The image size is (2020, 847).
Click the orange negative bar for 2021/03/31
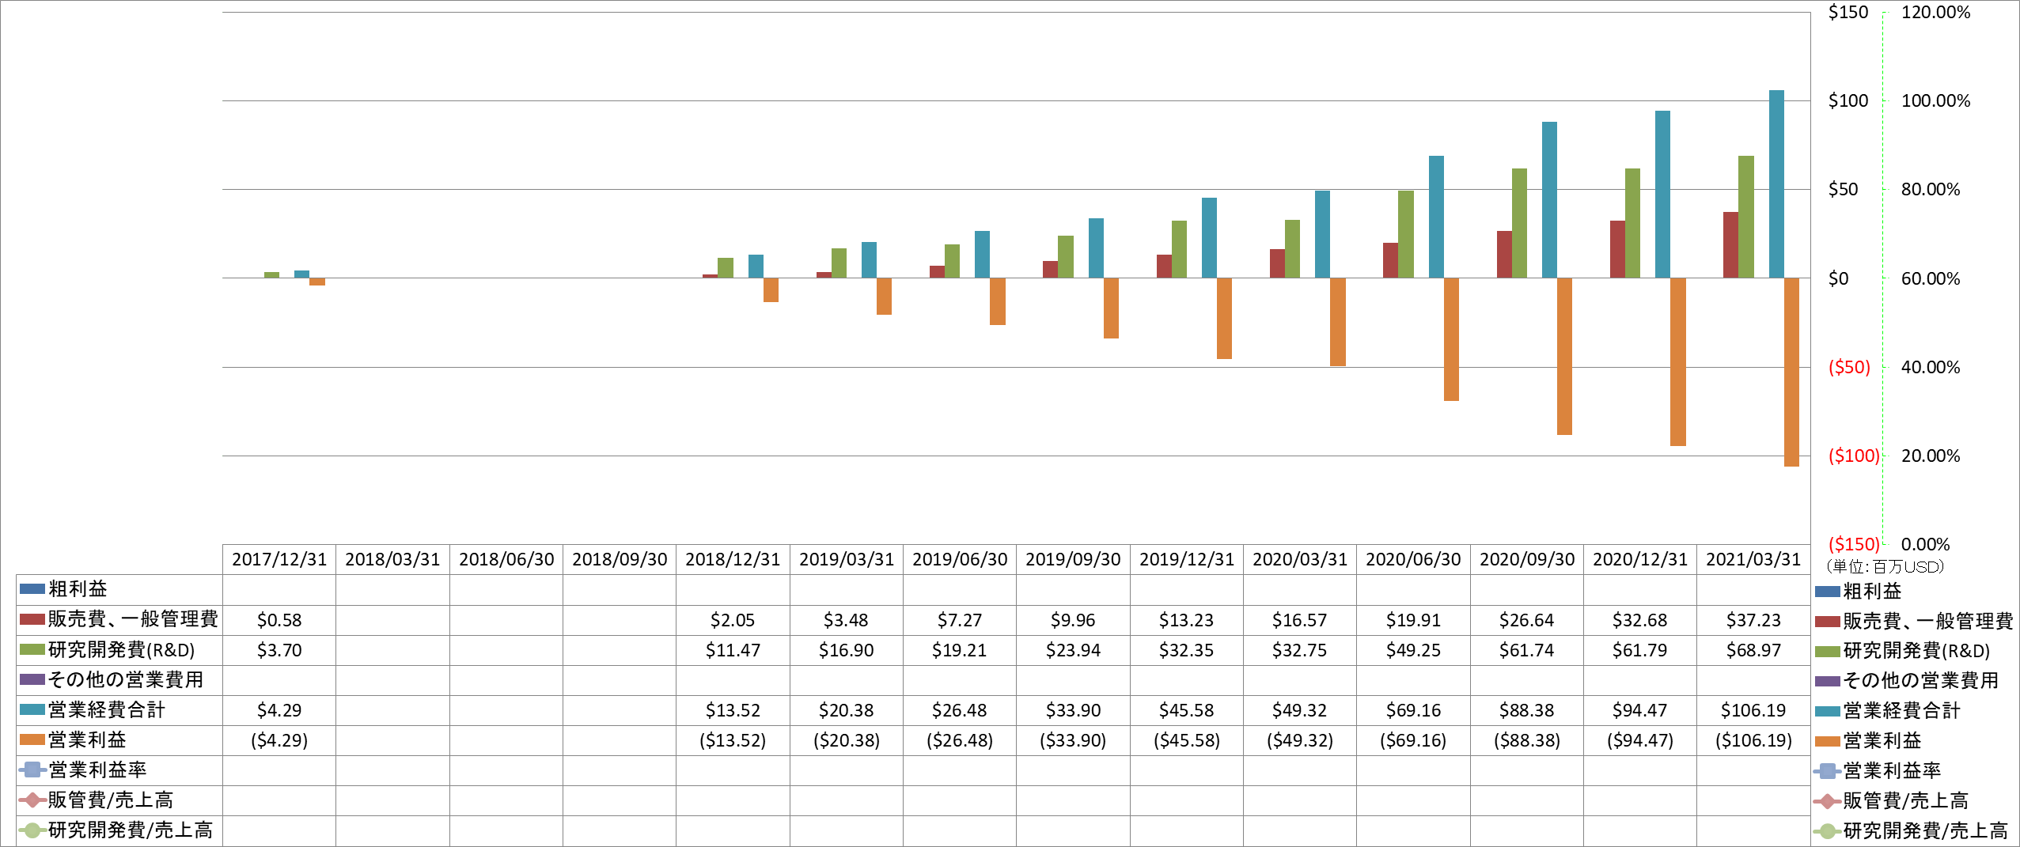pyautogui.click(x=1791, y=372)
